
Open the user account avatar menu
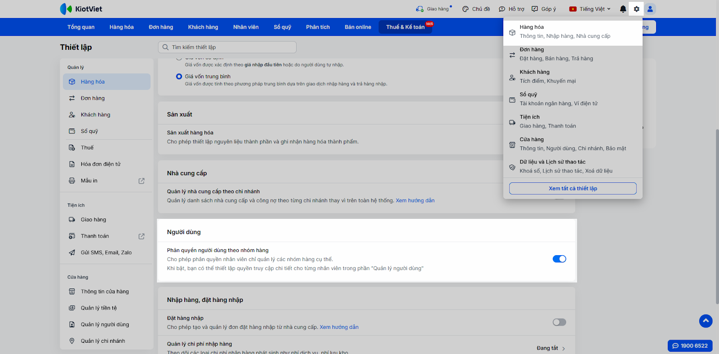click(x=650, y=9)
